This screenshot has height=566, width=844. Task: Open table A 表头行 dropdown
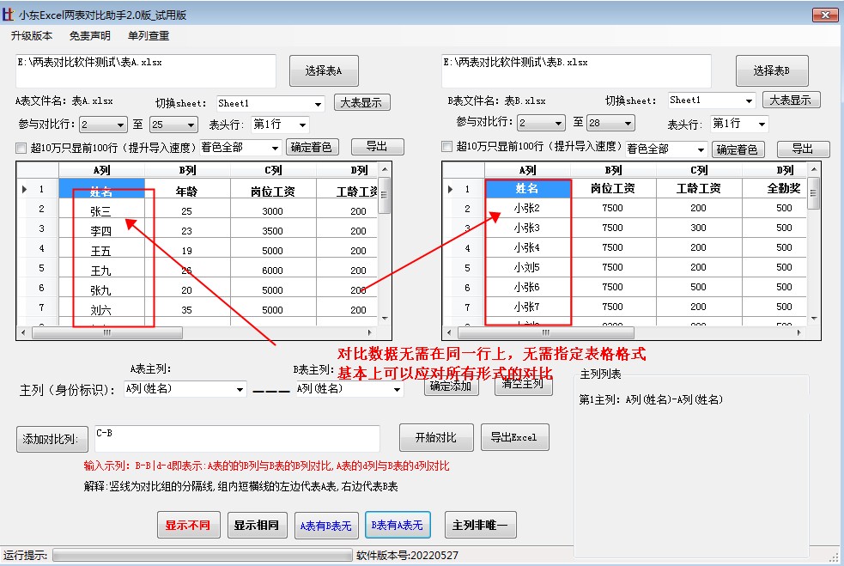281,125
